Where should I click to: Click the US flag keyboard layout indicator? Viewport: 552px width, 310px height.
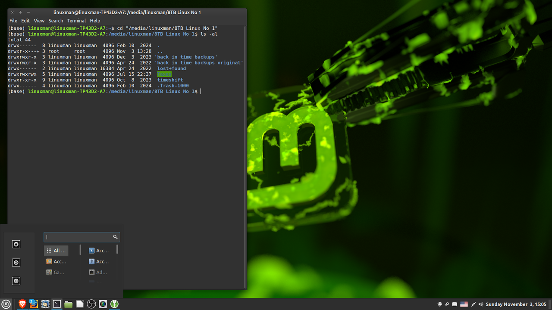[464, 304]
